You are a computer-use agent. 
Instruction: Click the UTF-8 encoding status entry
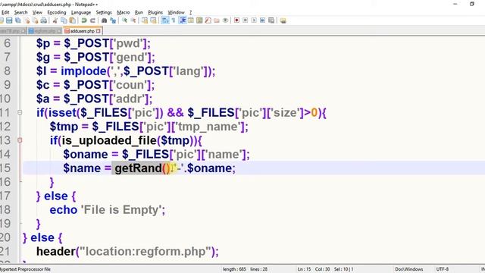tap(443, 269)
